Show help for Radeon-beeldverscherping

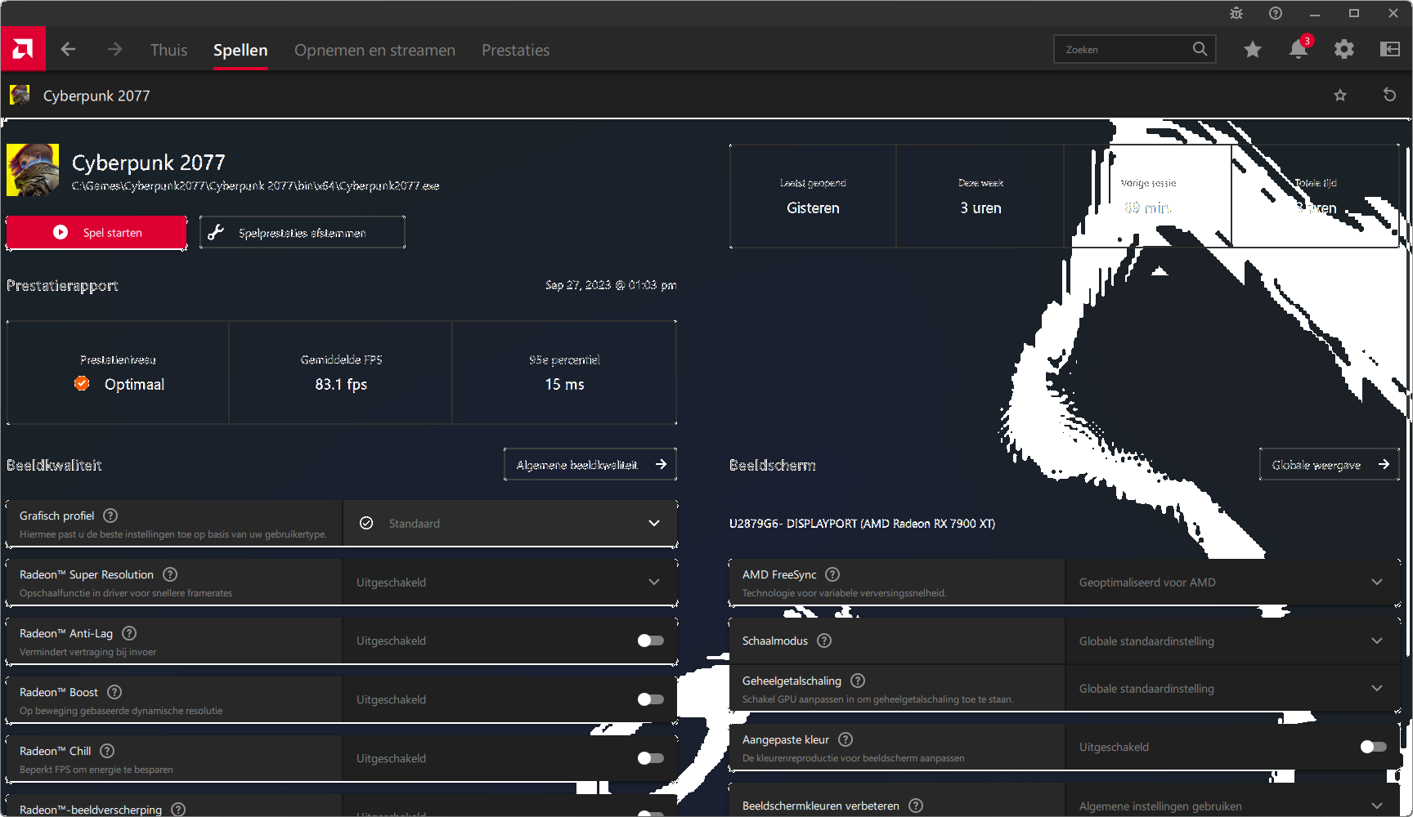click(x=178, y=809)
